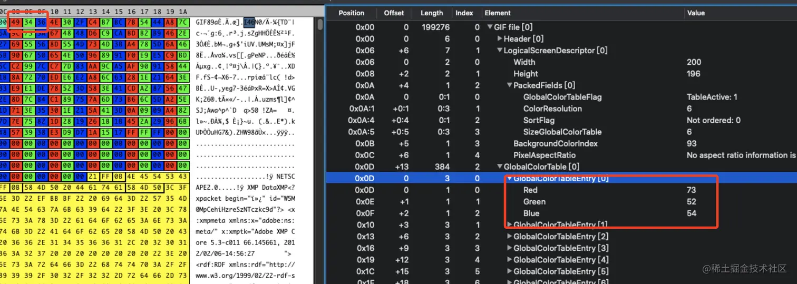Click the BackgroundColorIndex value 93

pyautogui.click(x=692, y=143)
